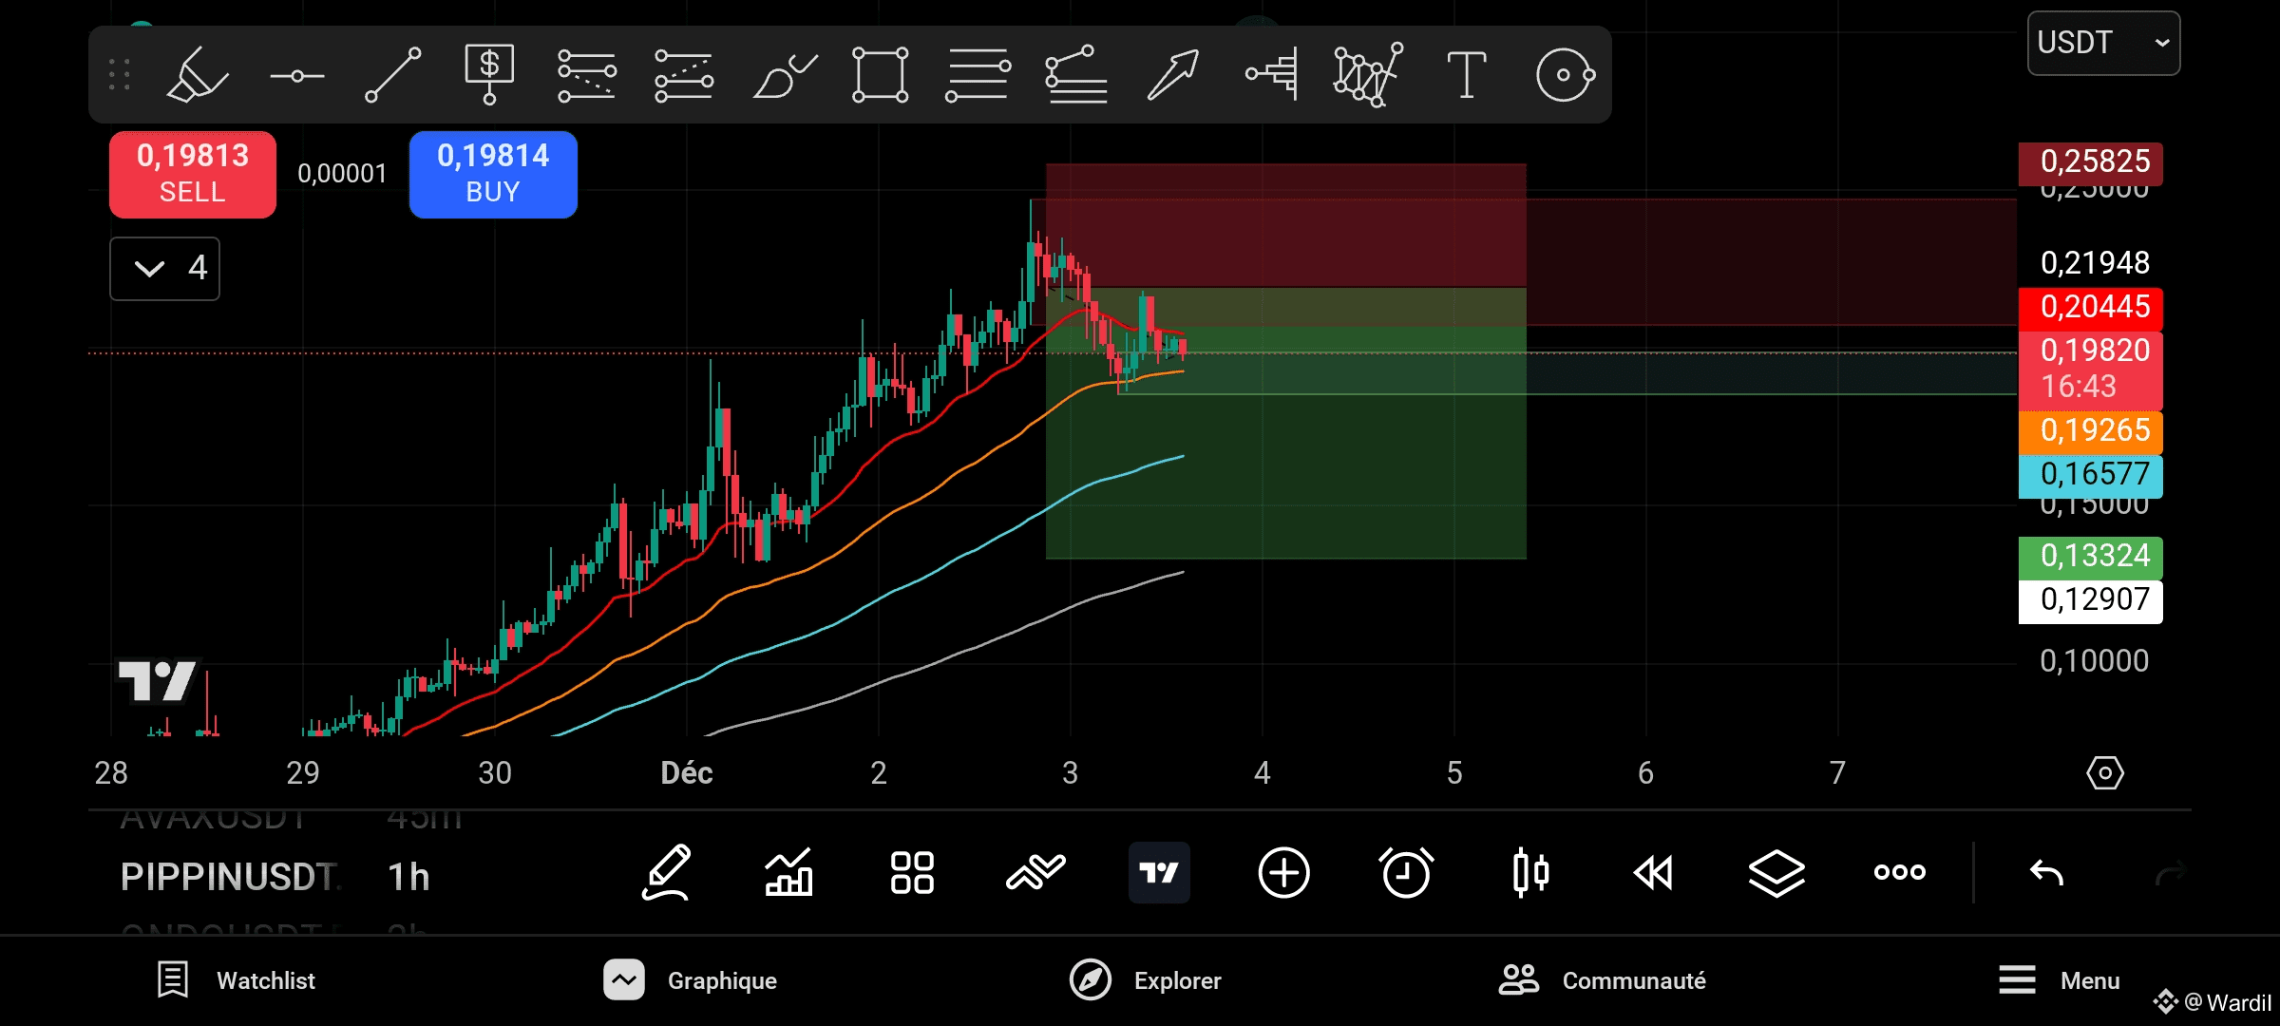2280x1026 pixels.
Task: Open the USDT currency dropdown
Action: point(2103,43)
